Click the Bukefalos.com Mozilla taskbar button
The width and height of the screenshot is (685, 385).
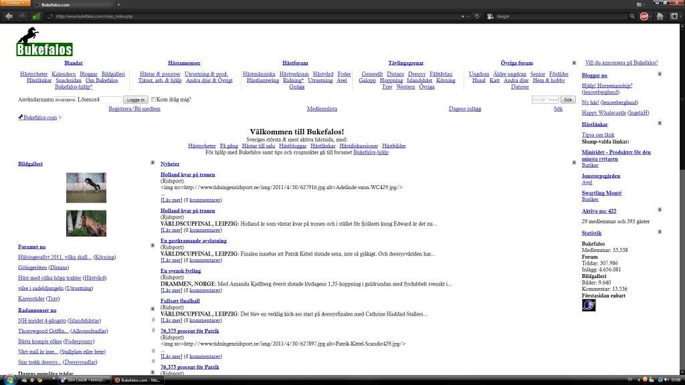pos(136,380)
